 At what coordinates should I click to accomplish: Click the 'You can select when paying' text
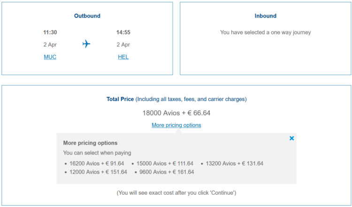tap(97, 153)
